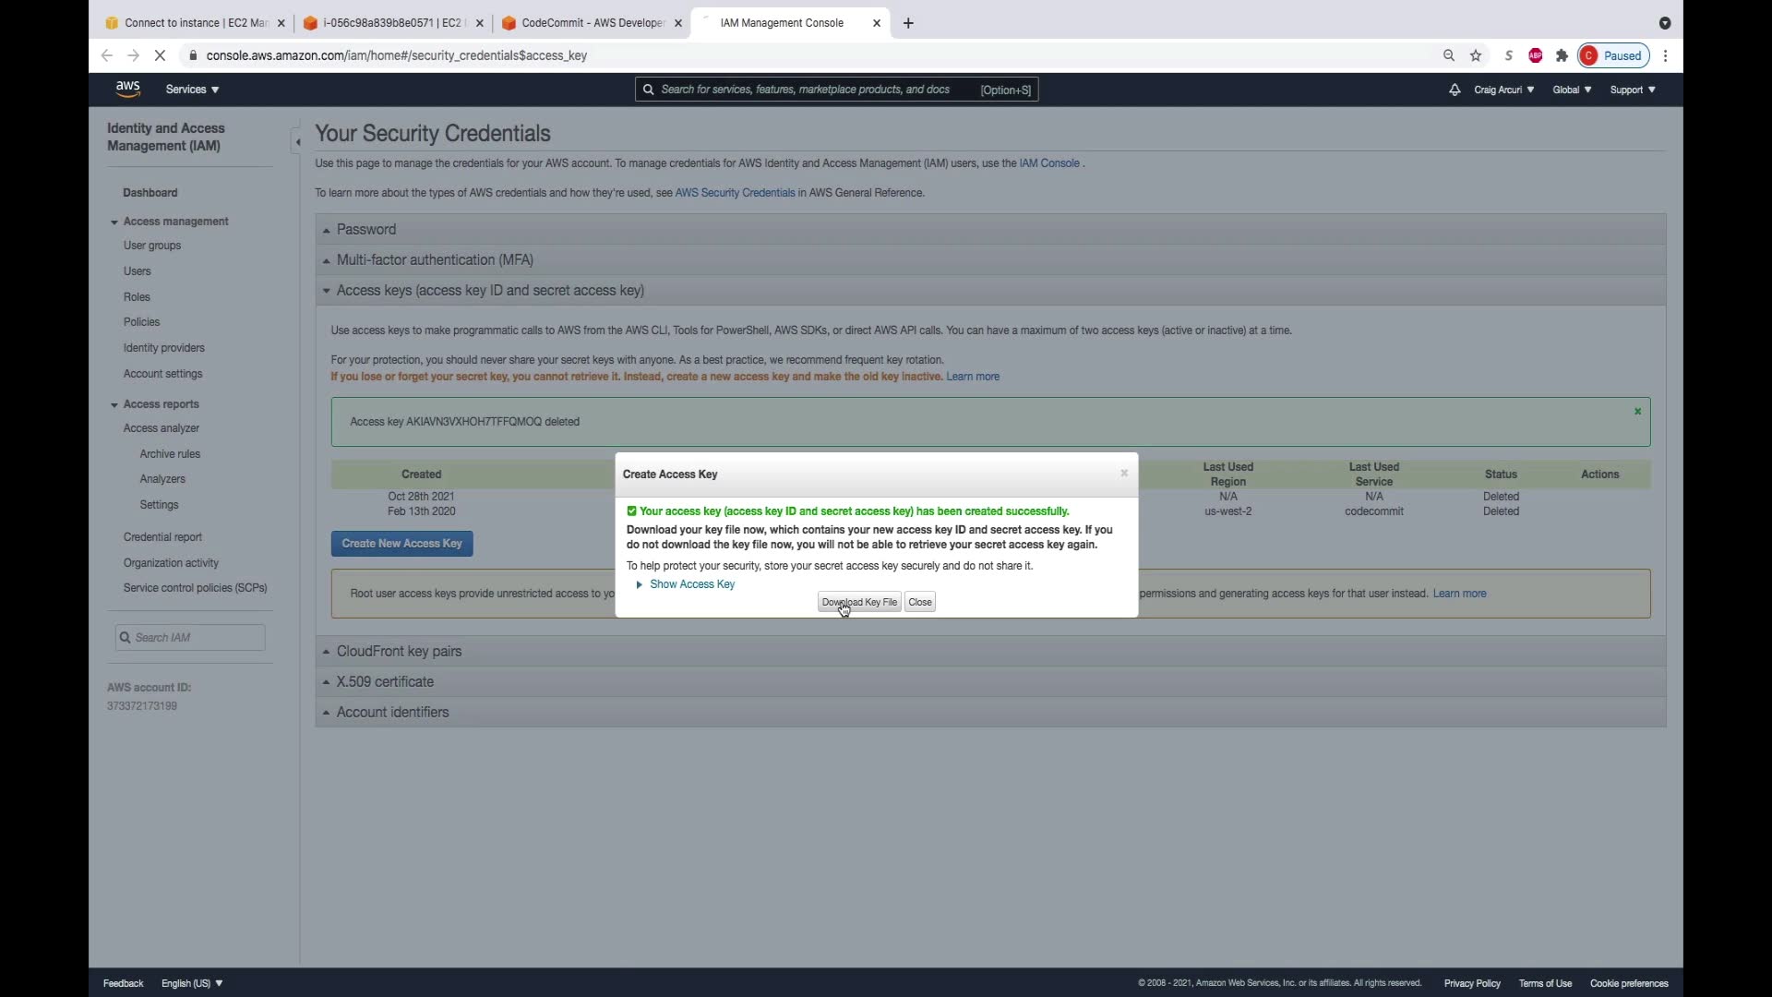Click the AWS logo home icon
The height and width of the screenshot is (997, 1772).
point(127,89)
